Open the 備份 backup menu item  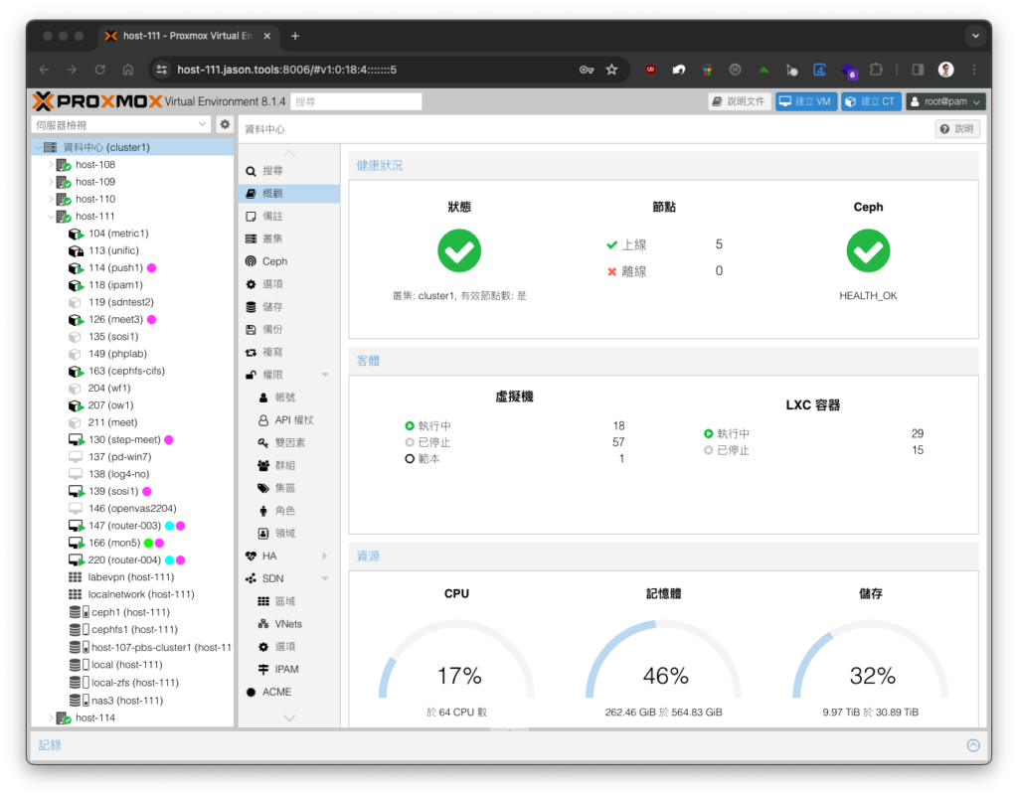pyautogui.click(x=289, y=329)
